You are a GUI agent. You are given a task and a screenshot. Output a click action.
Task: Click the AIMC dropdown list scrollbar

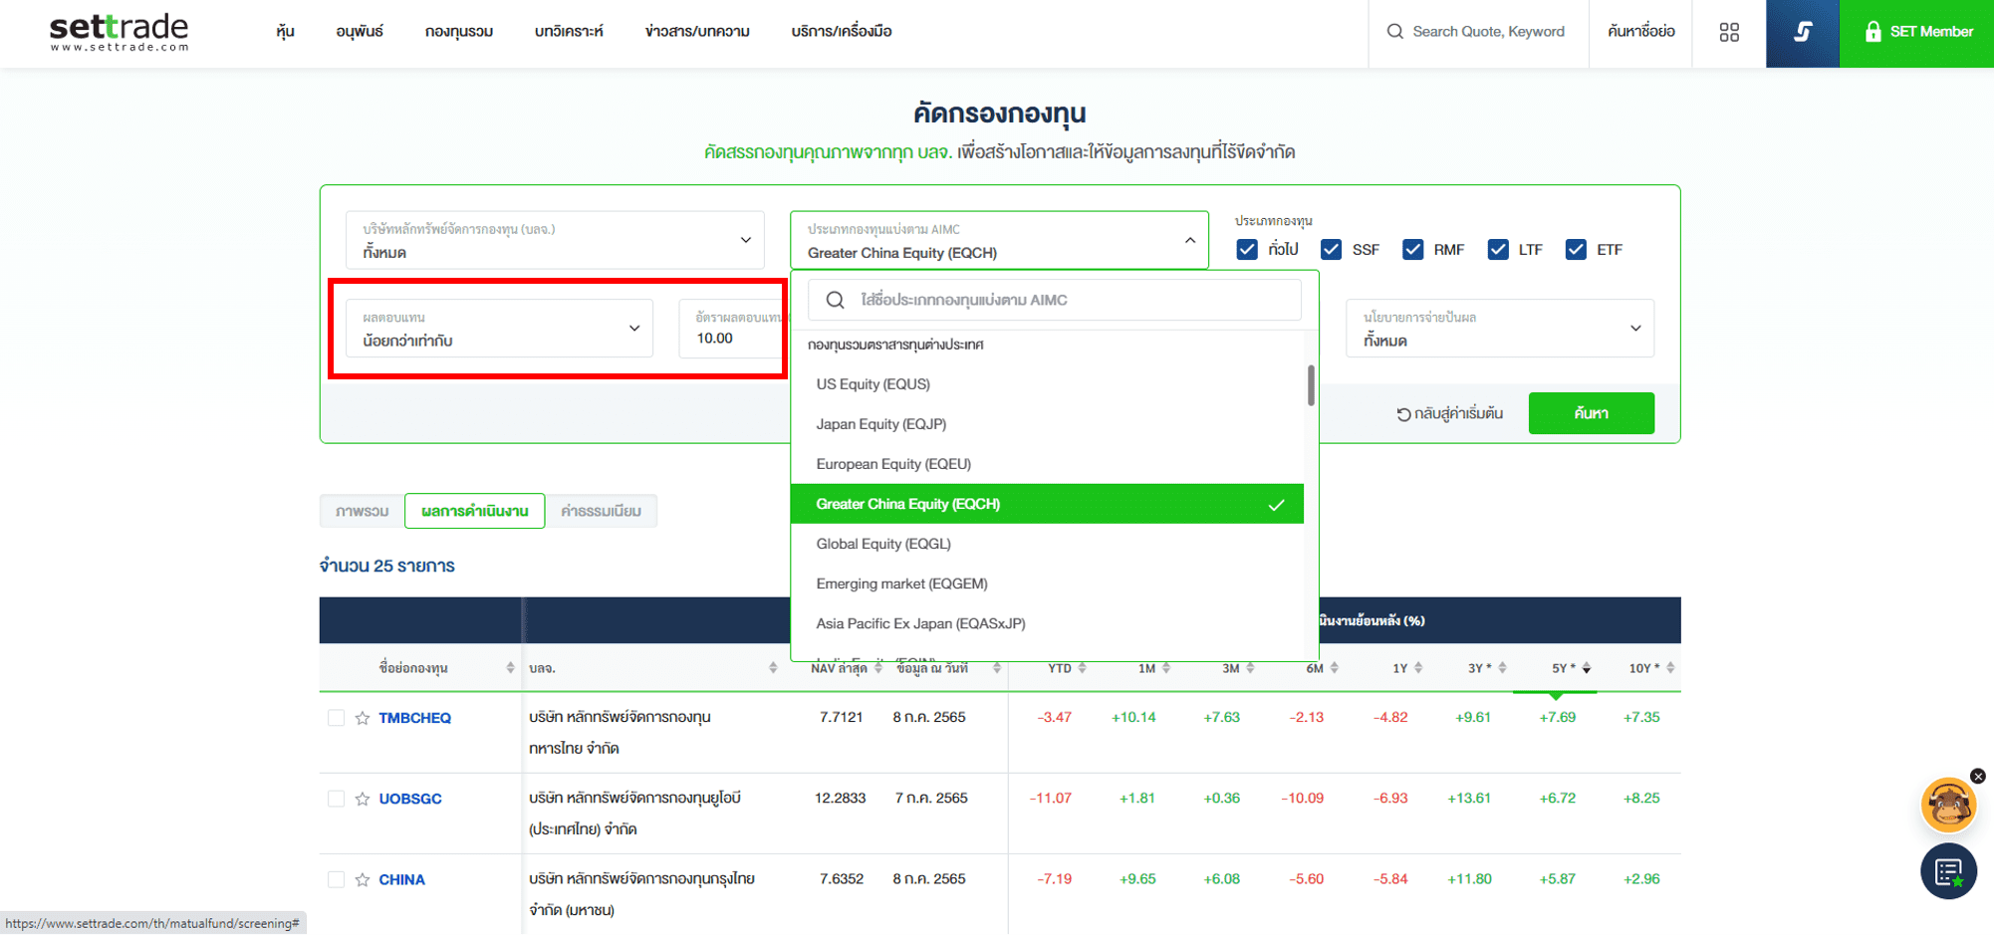click(x=1311, y=385)
